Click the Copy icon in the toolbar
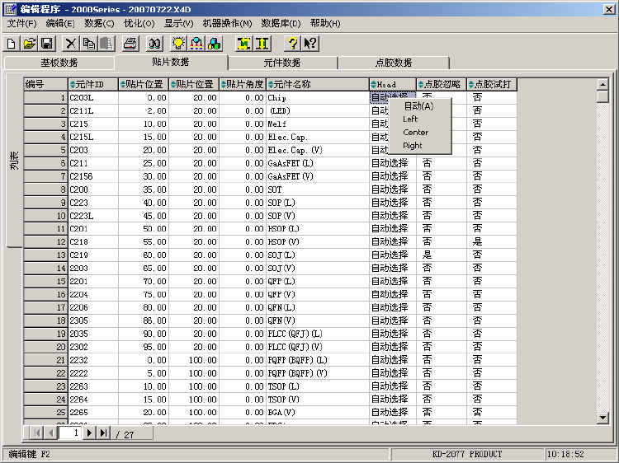 (x=88, y=43)
